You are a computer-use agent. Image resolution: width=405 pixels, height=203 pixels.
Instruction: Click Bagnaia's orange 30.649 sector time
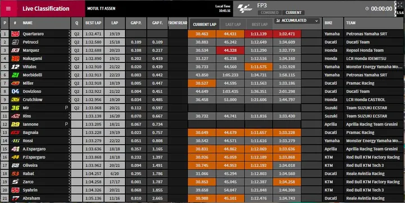click(x=202, y=133)
